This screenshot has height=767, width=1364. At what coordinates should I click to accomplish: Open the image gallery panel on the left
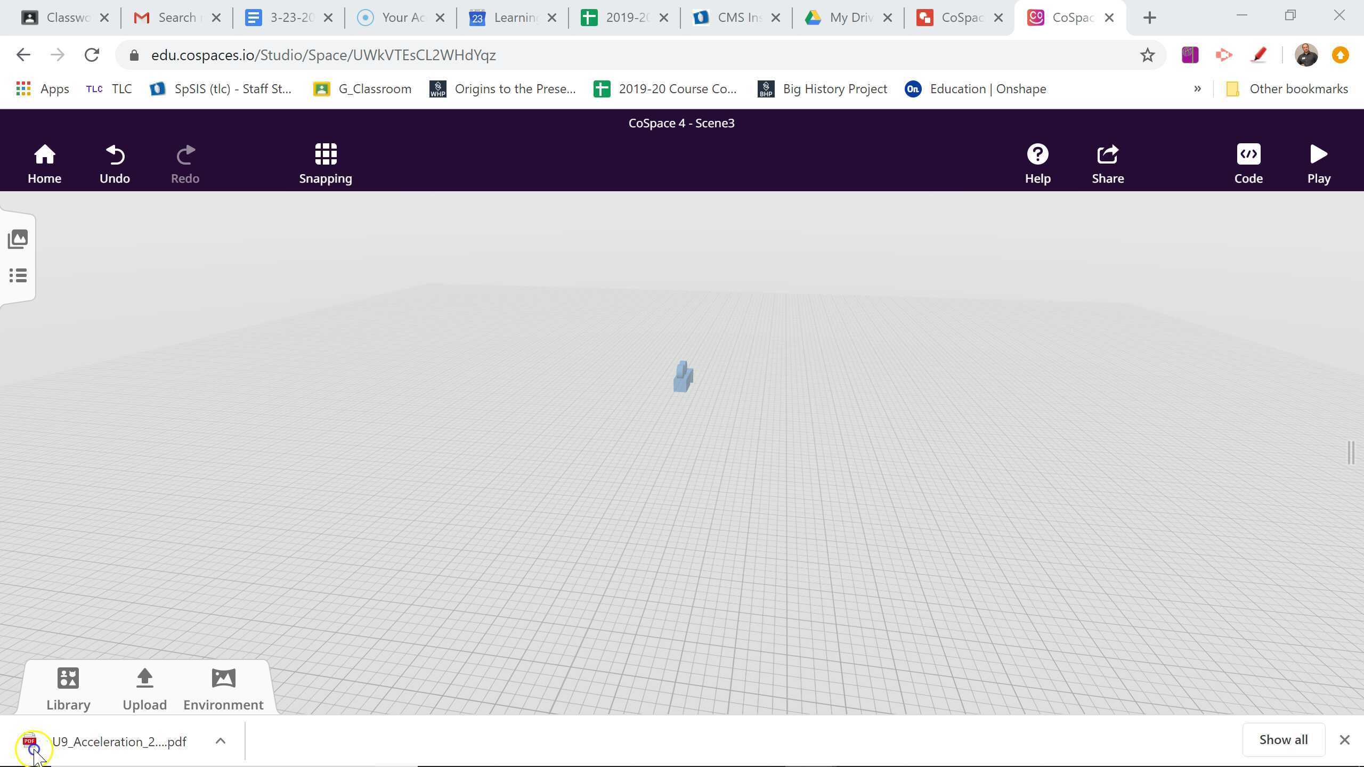18,239
